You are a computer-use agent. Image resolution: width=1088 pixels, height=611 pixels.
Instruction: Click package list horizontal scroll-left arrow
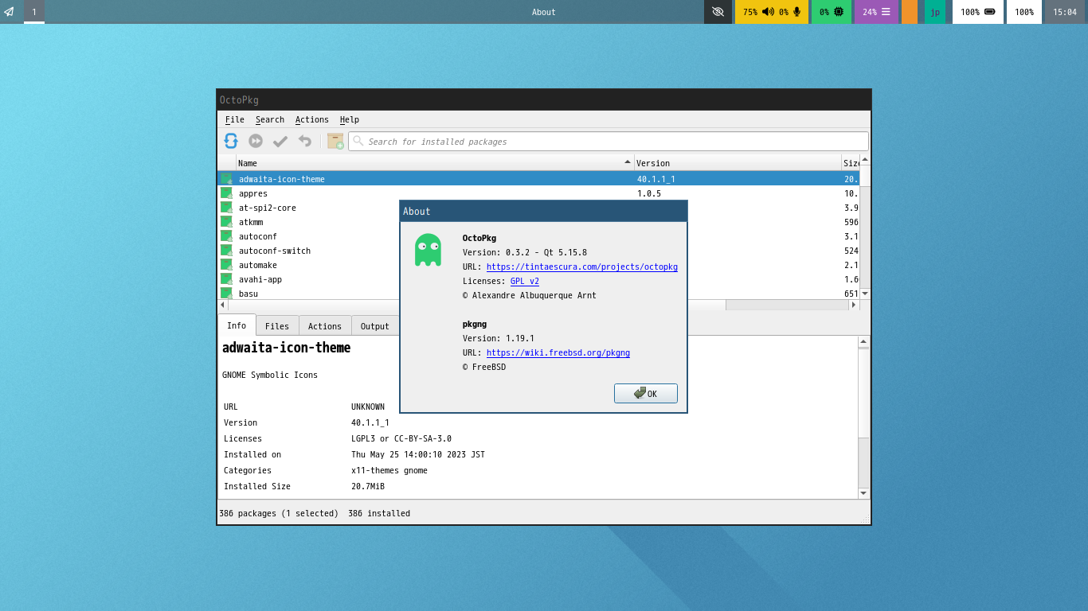223,305
